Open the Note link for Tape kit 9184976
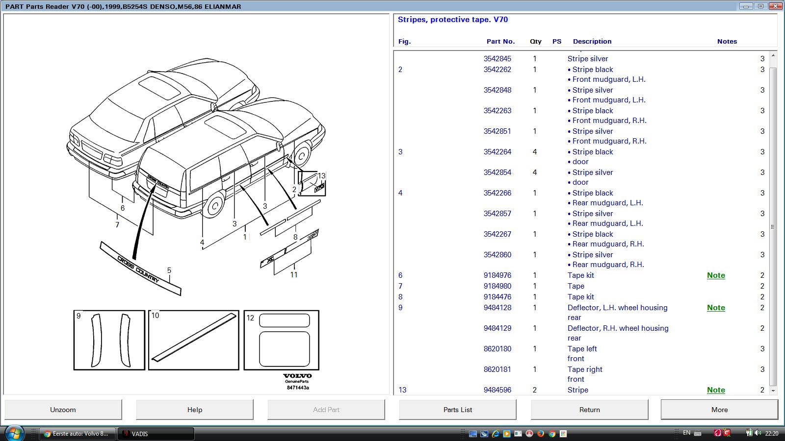The width and height of the screenshot is (785, 441). (716, 275)
